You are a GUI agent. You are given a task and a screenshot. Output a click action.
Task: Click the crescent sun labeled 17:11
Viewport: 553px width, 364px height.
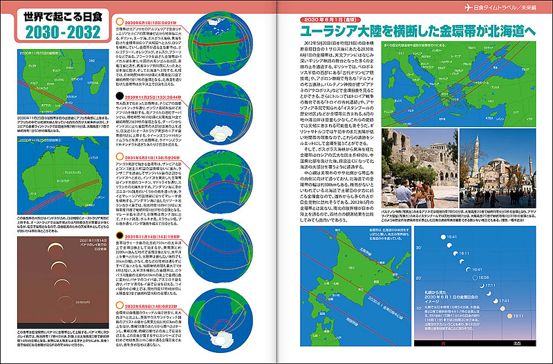pos(481,285)
